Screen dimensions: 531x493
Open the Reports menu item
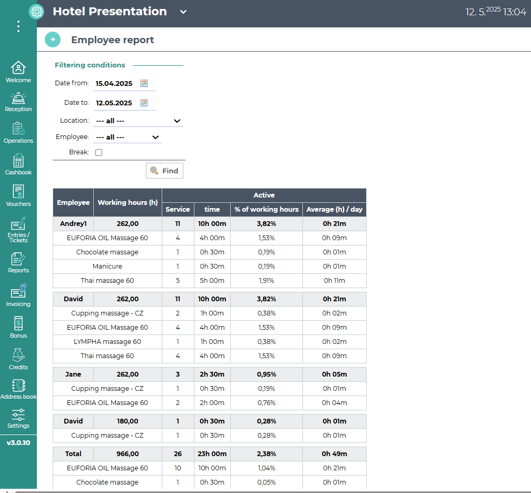[x=18, y=262]
